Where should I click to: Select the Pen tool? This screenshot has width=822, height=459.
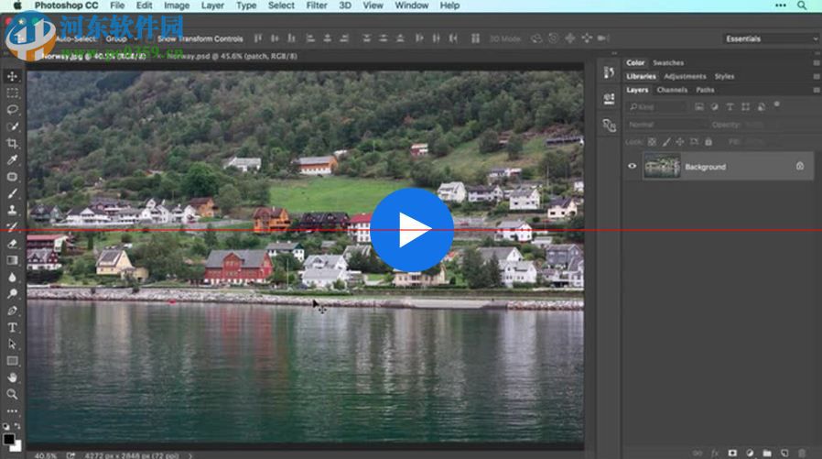pos(12,311)
